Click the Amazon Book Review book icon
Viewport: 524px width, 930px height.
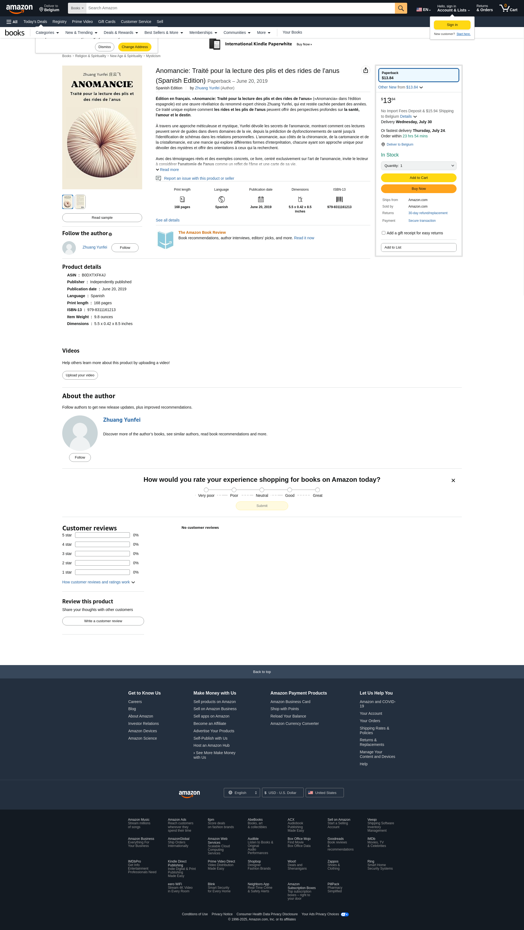(x=166, y=240)
